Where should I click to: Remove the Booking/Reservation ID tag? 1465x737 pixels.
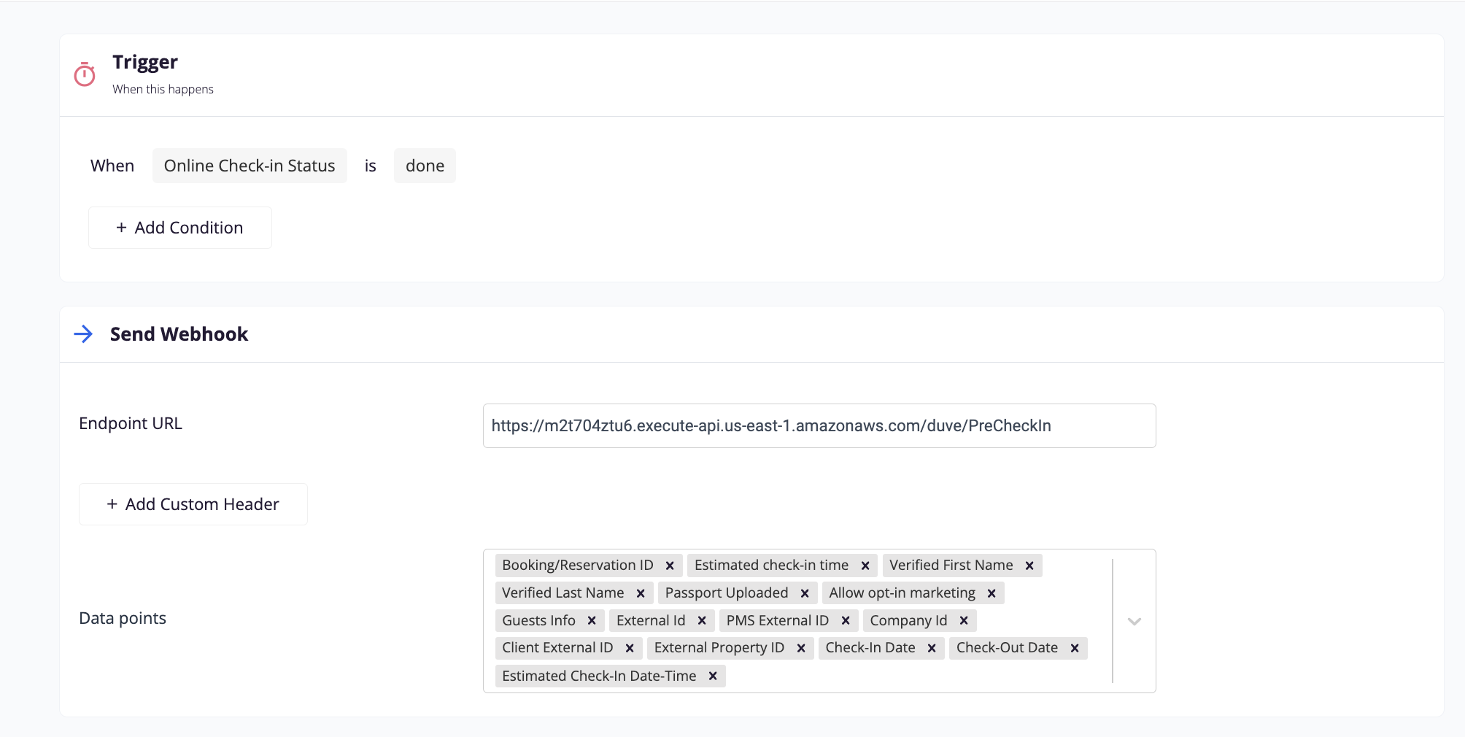click(x=670, y=566)
